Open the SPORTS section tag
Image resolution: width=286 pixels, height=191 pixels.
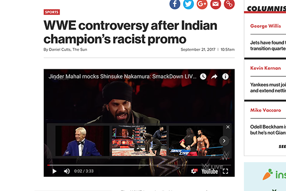click(51, 12)
